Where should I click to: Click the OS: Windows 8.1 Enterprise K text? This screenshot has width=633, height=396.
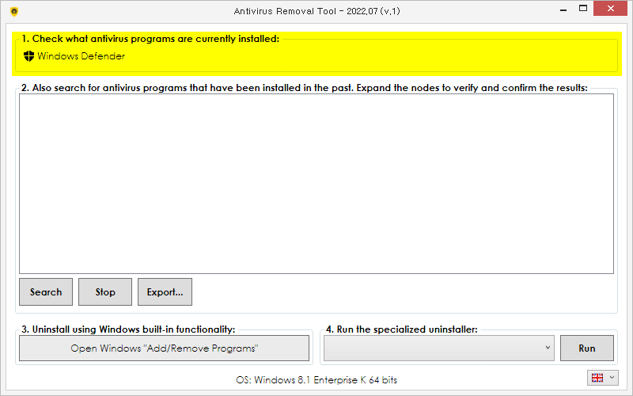click(316, 380)
